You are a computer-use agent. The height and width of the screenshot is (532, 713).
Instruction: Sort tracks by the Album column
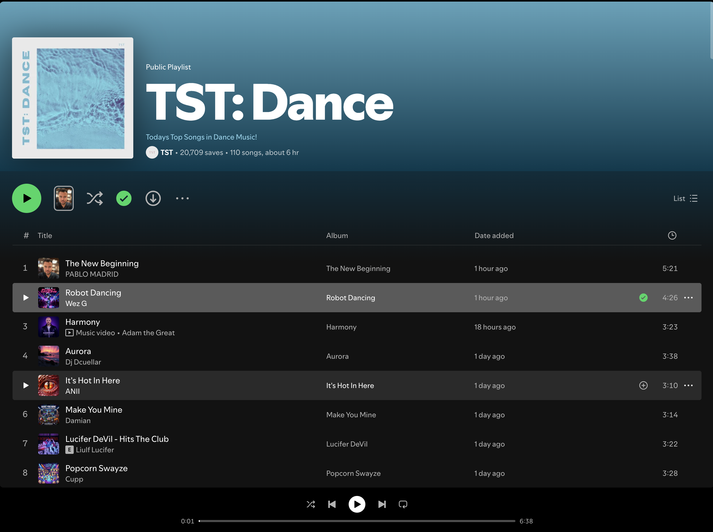[x=337, y=235]
